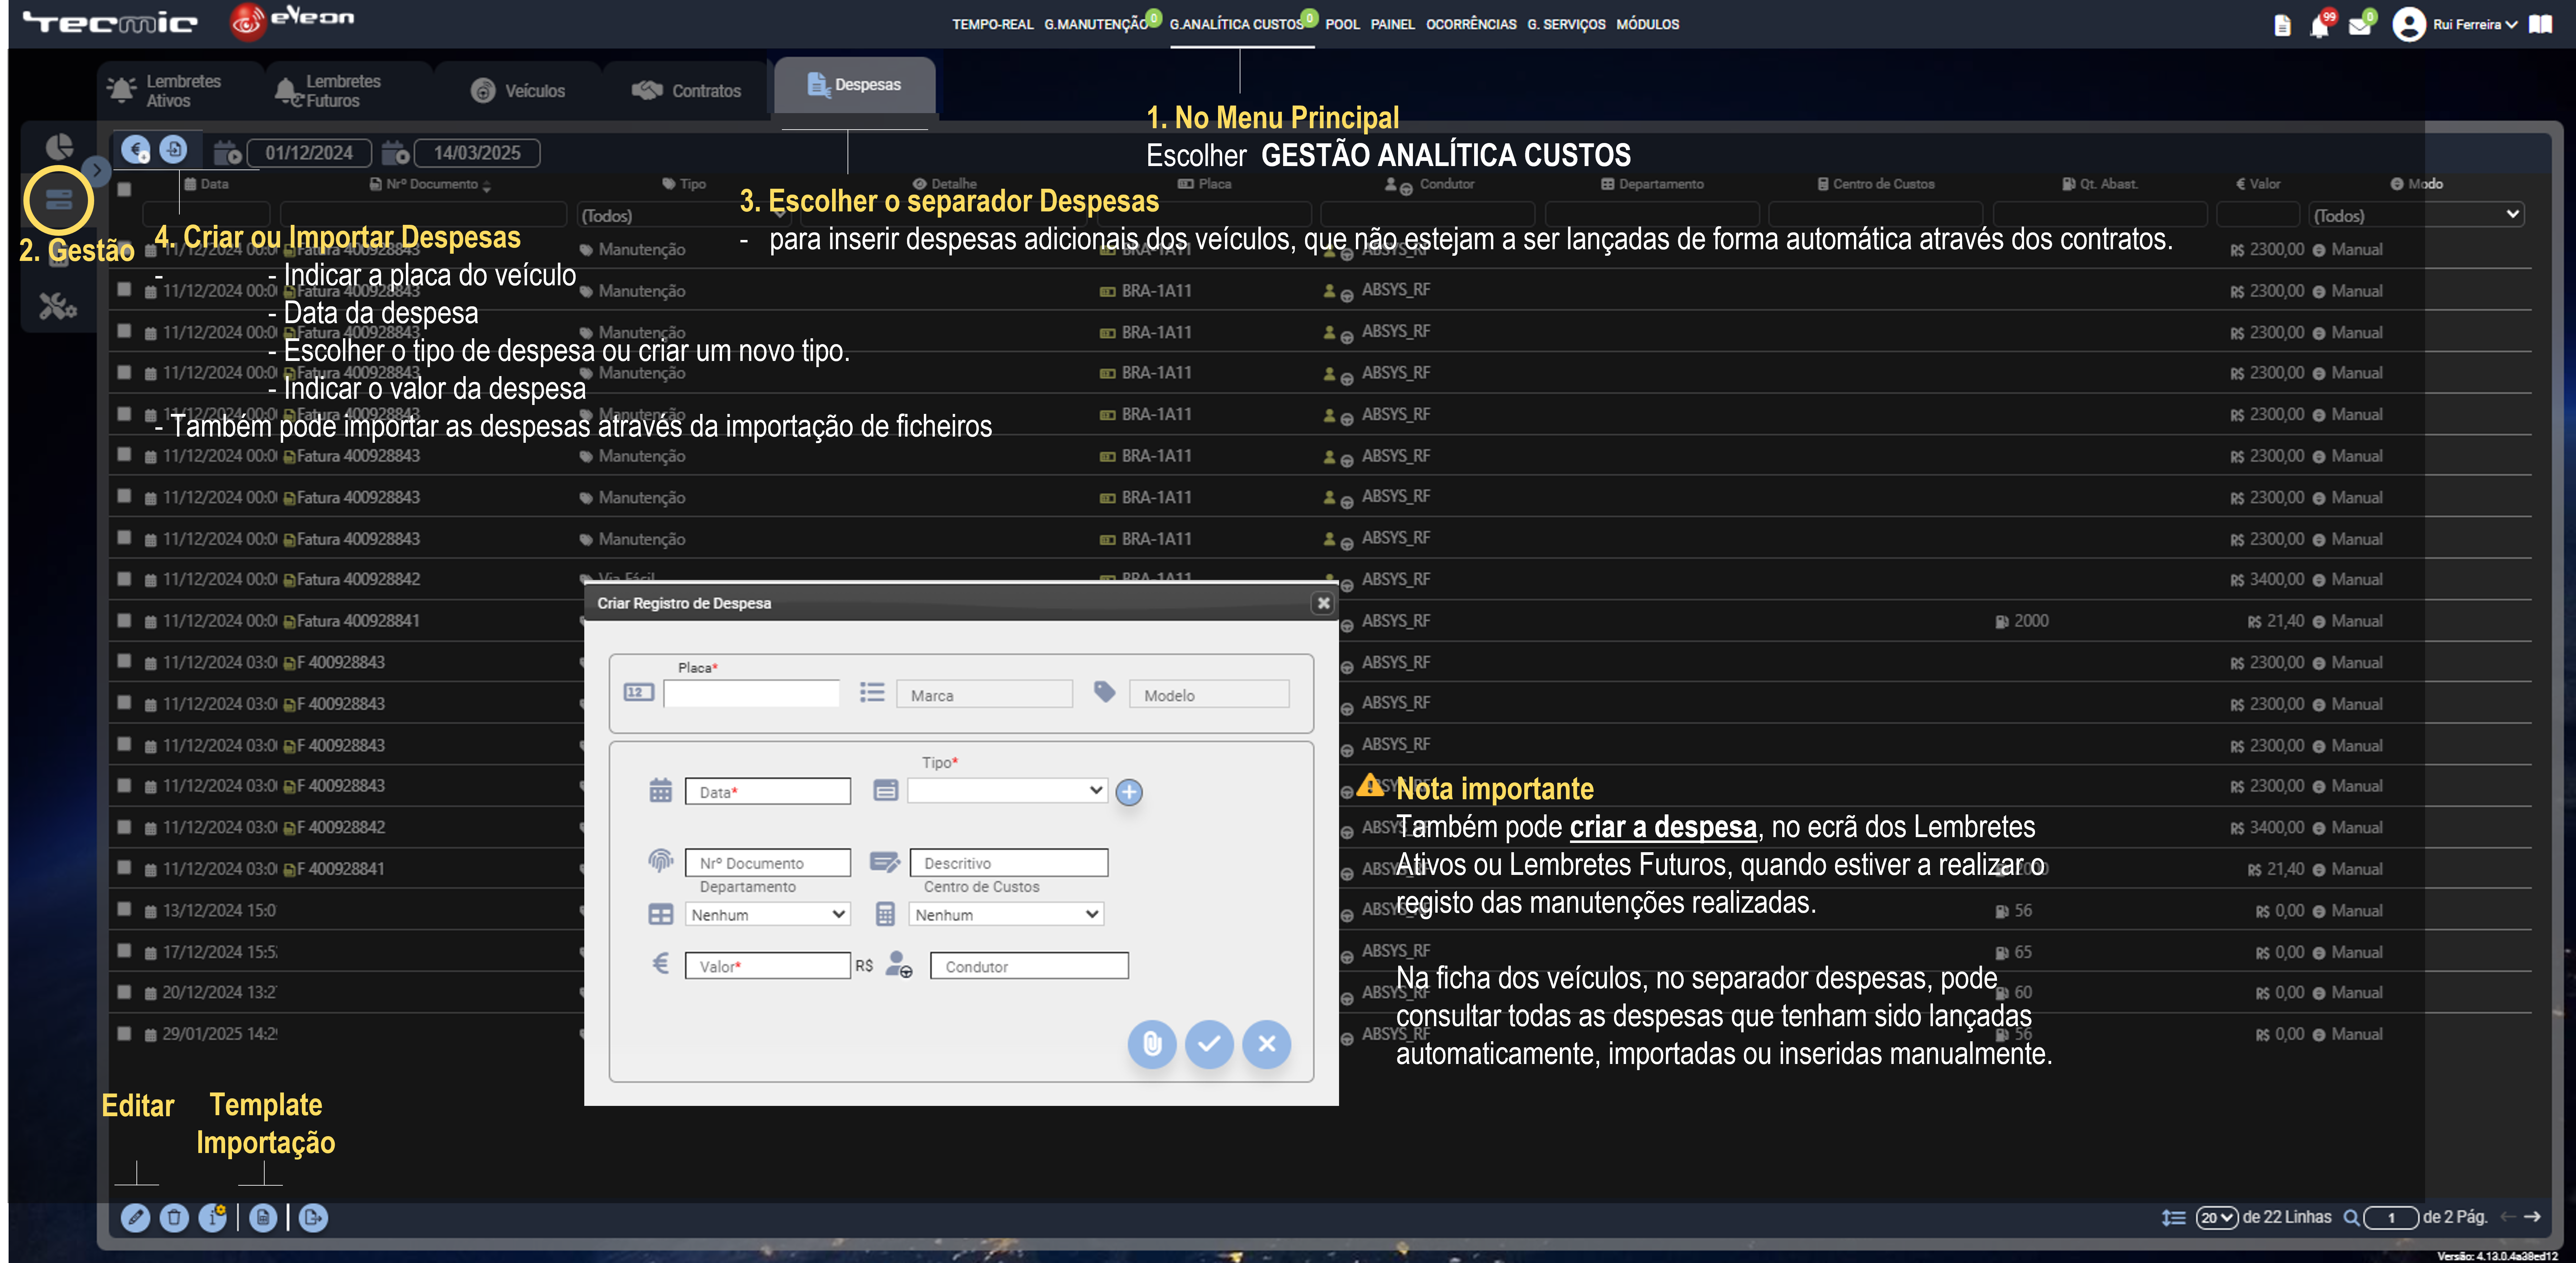This screenshot has height=1263, width=2576.
Task: Expand the sidebar with the chevron arrow
Action: pos(96,171)
